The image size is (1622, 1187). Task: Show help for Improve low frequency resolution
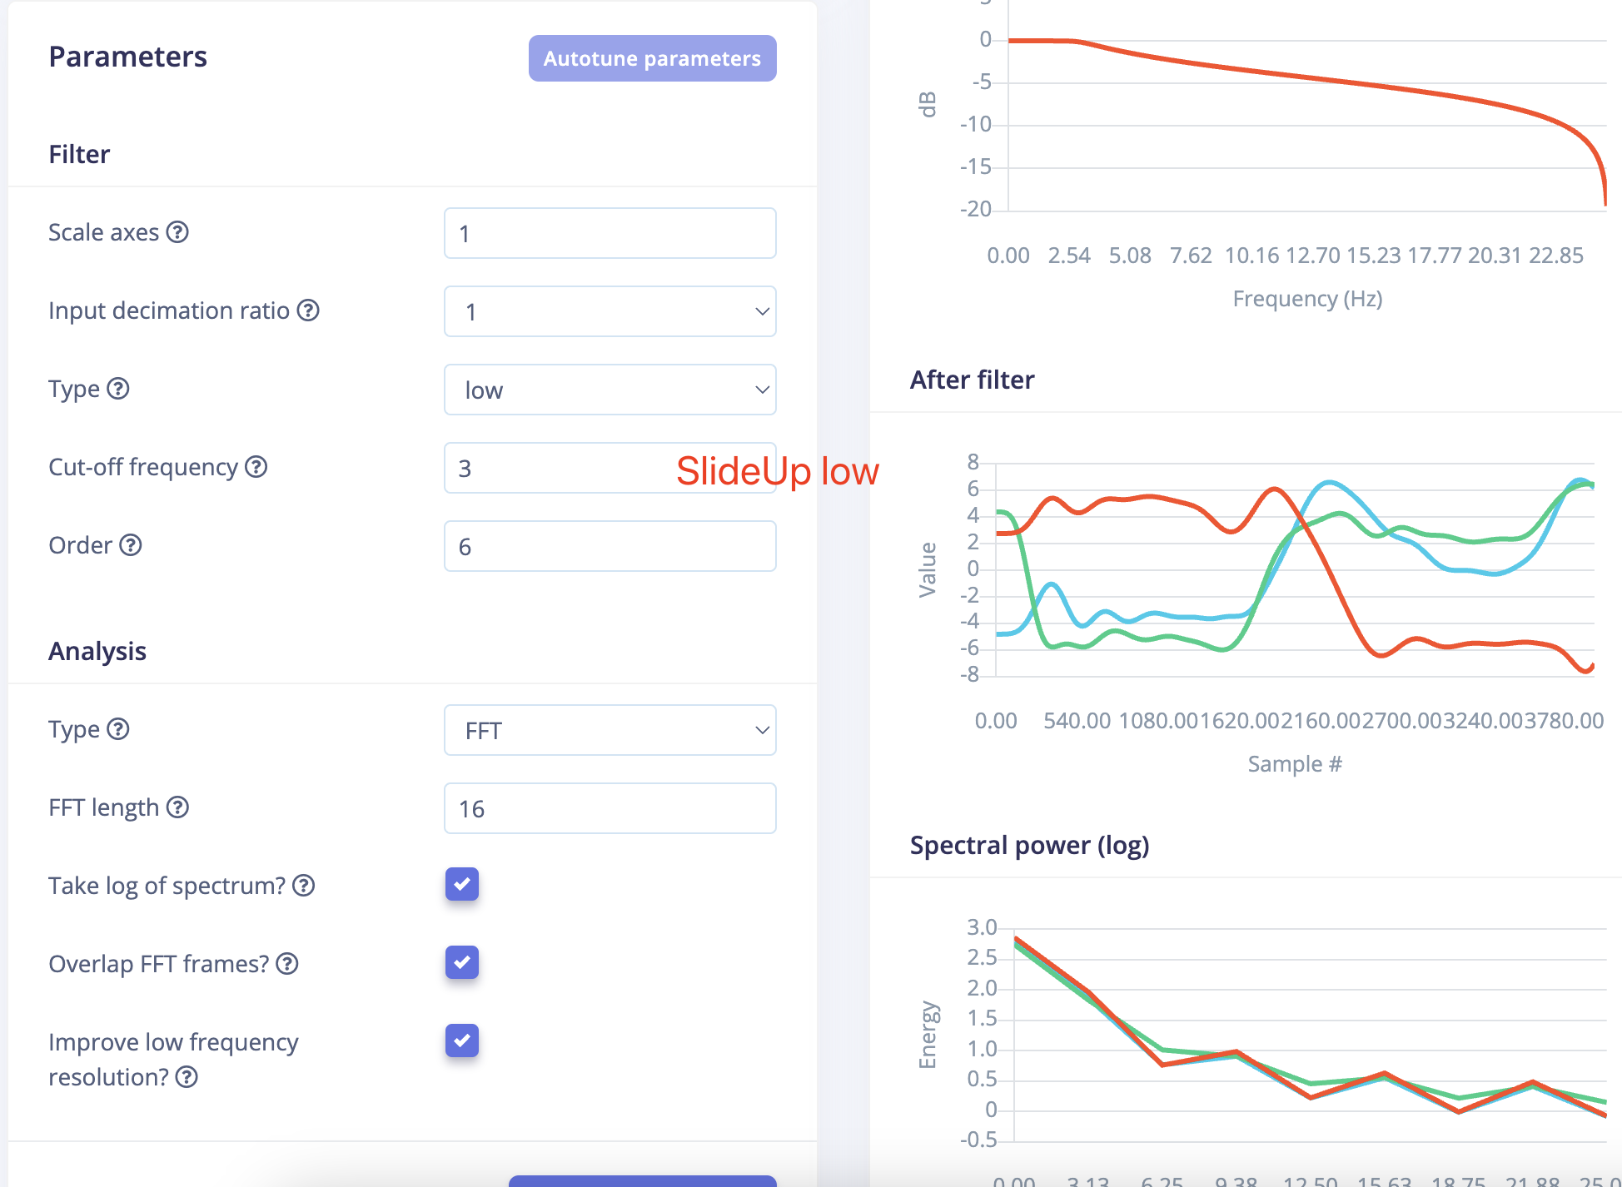tap(187, 1077)
